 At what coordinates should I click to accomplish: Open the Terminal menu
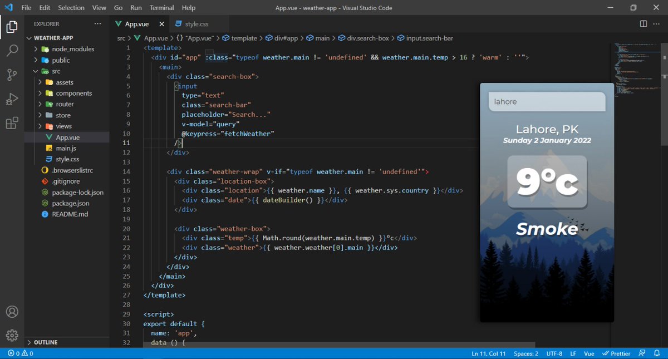(162, 8)
